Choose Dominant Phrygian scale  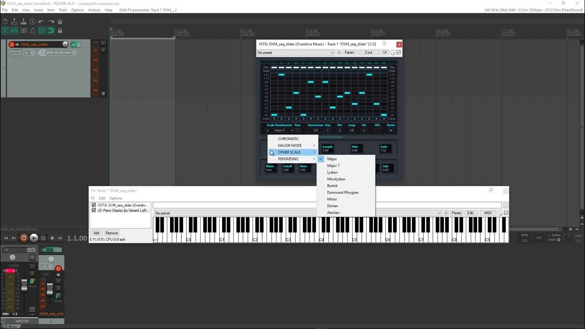[x=346, y=192]
